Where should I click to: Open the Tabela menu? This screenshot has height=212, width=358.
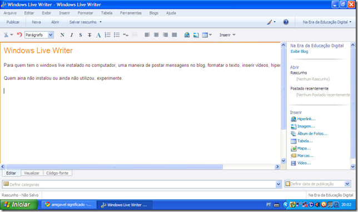point(107,13)
